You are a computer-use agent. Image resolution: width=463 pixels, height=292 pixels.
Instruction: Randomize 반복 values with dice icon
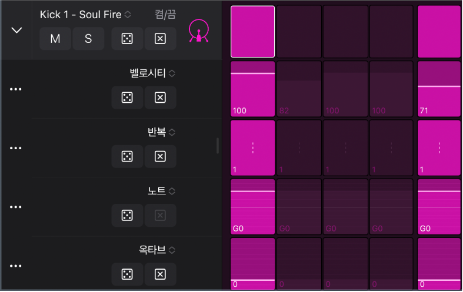127,157
